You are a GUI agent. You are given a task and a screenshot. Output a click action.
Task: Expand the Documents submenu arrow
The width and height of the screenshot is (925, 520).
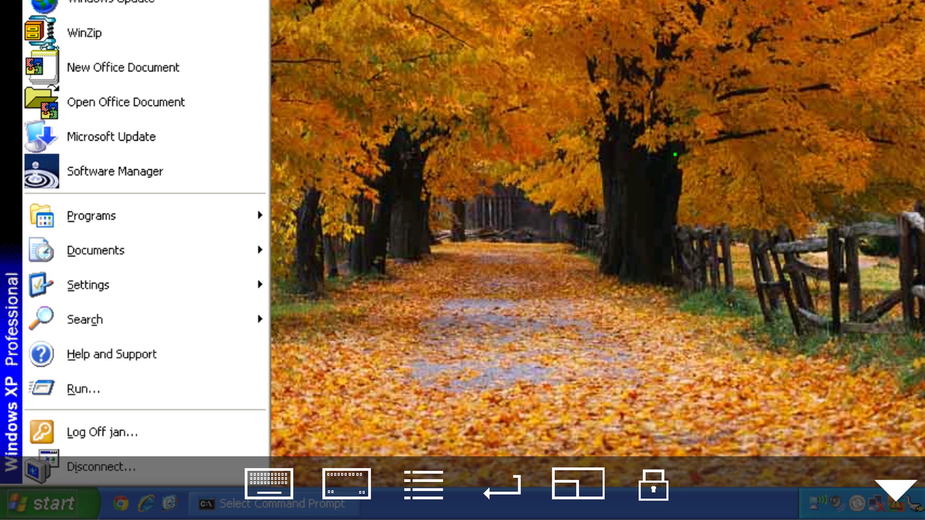click(x=260, y=250)
